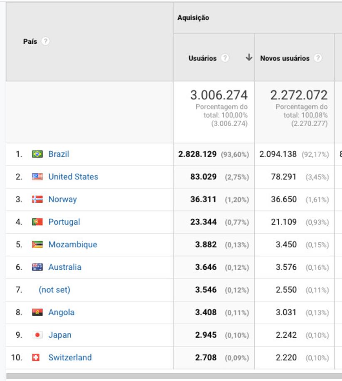Open the Australia country link
This screenshot has width=342, height=381.
tap(64, 267)
